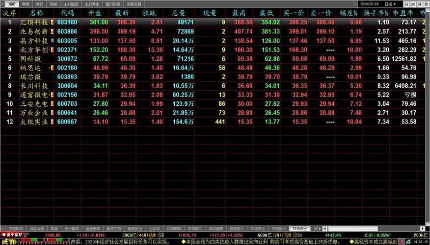Click the 导 export icon button
The height and width of the screenshot is (245, 430).
[x=420, y=4]
